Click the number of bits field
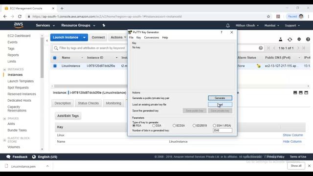The height and width of the screenshot is (176, 313). coord(223,131)
